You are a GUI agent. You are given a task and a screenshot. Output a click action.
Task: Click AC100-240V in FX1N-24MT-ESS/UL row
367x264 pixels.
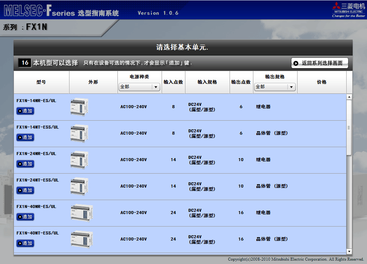[x=134, y=186]
